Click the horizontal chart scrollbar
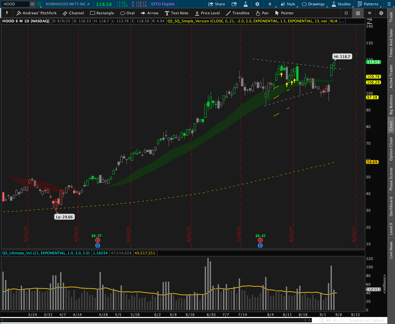 pyautogui.click(x=156, y=320)
